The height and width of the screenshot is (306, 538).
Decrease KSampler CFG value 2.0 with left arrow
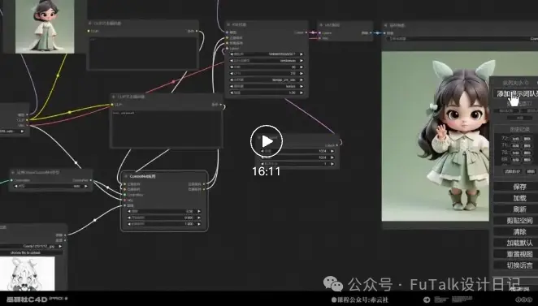tap(232, 73)
